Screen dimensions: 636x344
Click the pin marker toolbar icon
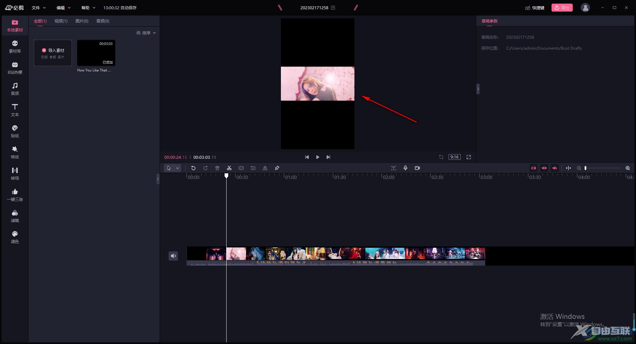pos(277,168)
